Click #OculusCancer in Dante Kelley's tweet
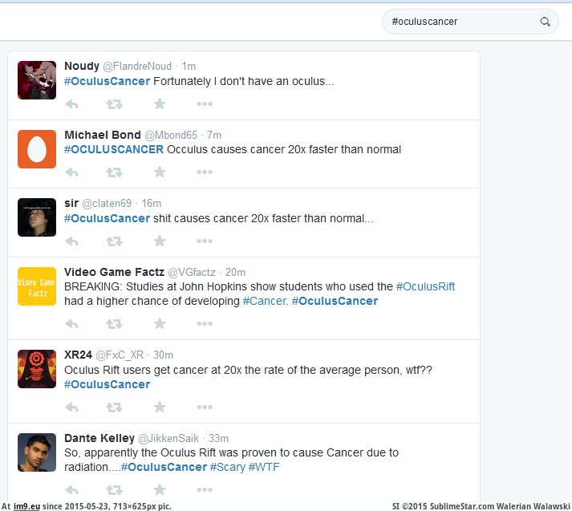Image resolution: width=572 pixels, height=511 pixels. tap(164, 467)
